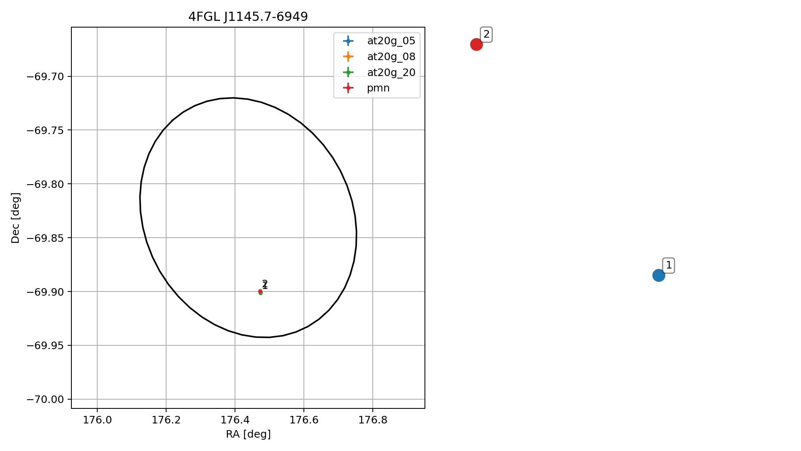Click the pmn legend marker
The image size is (801, 451).
(348, 88)
